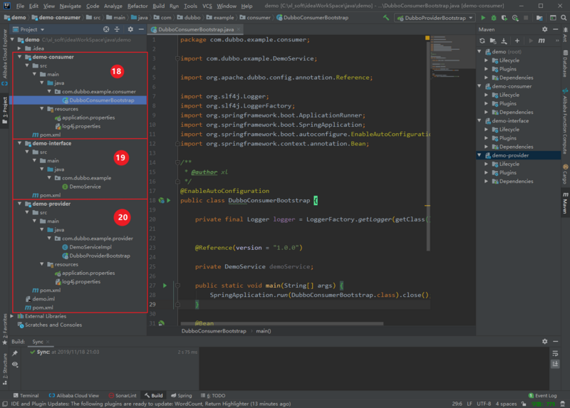Open the Project panel settings gear
The image size is (570, 408).
click(x=130, y=30)
